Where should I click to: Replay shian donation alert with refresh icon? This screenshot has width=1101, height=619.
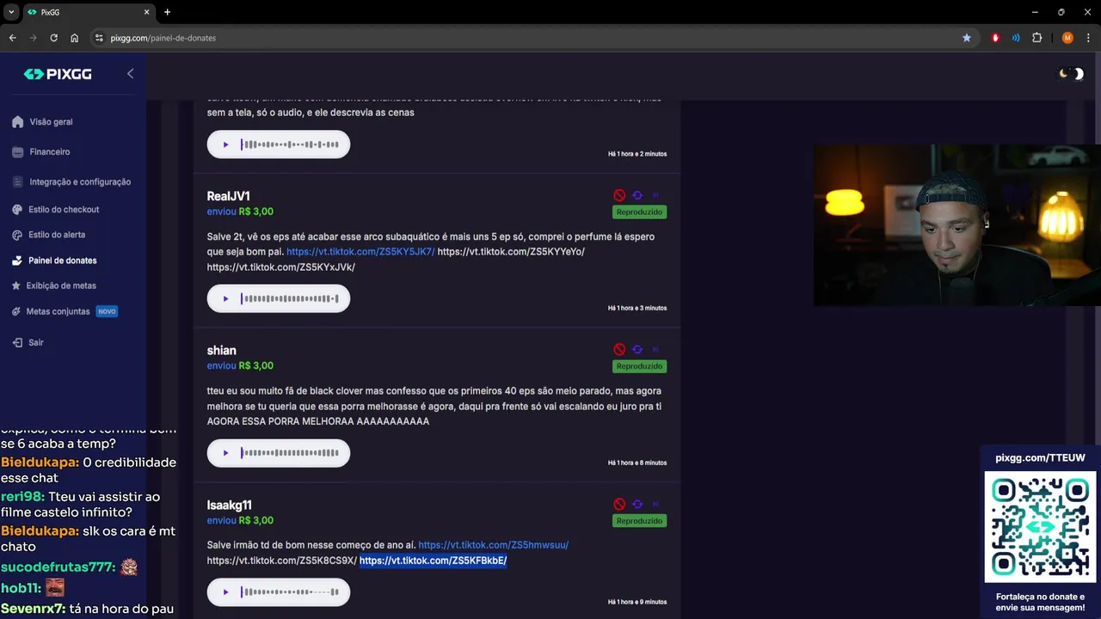coord(637,350)
